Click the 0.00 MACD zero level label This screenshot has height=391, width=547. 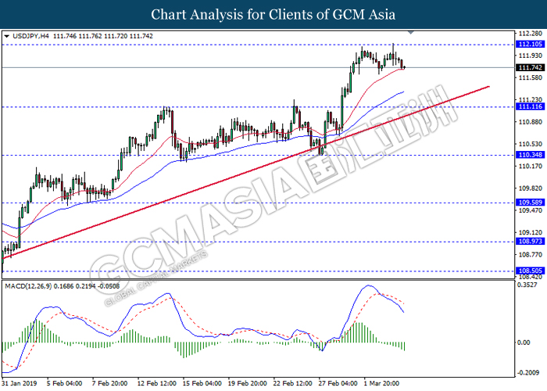[524, 343]
